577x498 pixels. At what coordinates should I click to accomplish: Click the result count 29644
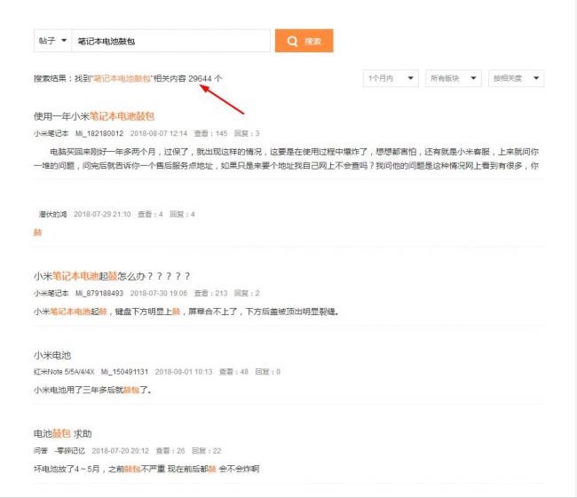[x=201, y=78]
